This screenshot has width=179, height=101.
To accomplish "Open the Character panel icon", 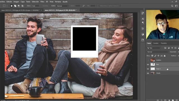I will pyautogui.click(x=143, y=19).
